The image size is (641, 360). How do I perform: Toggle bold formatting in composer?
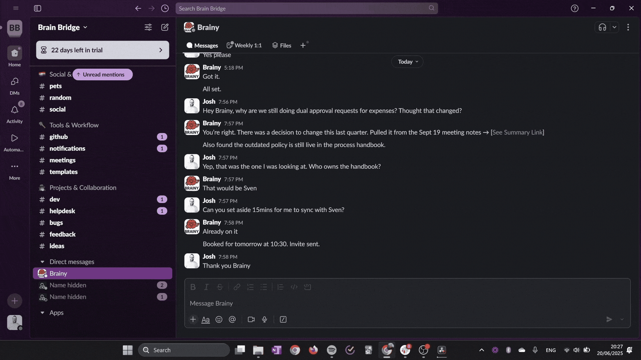[x=193, y=287]
